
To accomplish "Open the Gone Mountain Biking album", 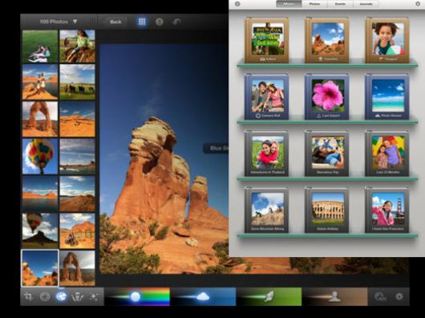I will [x=267, y=210].
